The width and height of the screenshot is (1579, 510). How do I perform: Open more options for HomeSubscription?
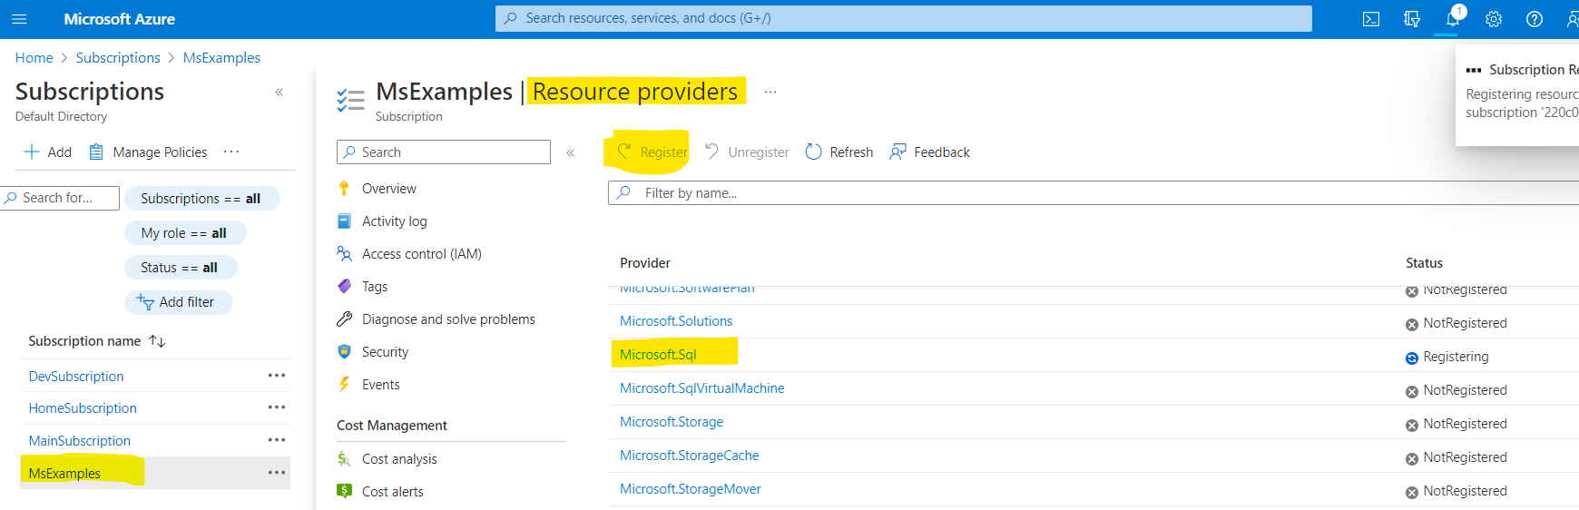(277, 407)
